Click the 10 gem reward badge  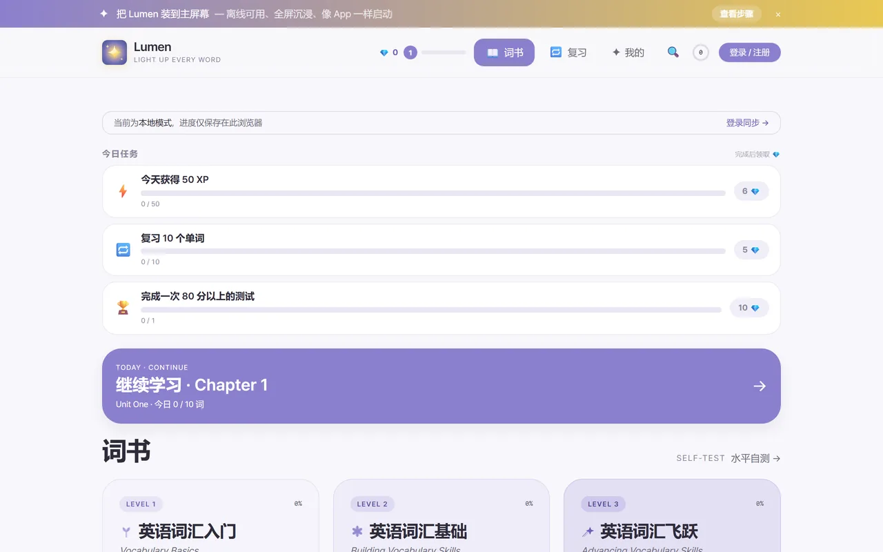pos(749,308)
